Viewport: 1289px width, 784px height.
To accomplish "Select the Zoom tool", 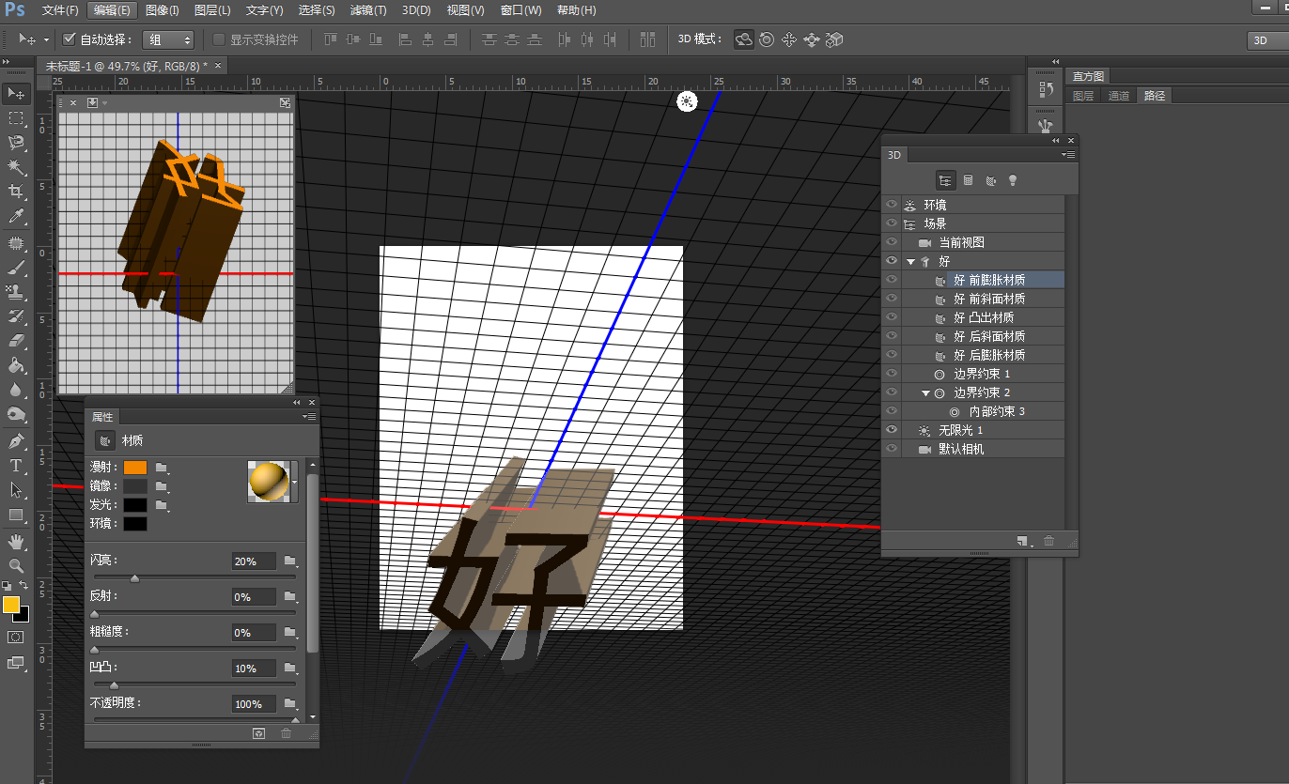I will (16, 565).
